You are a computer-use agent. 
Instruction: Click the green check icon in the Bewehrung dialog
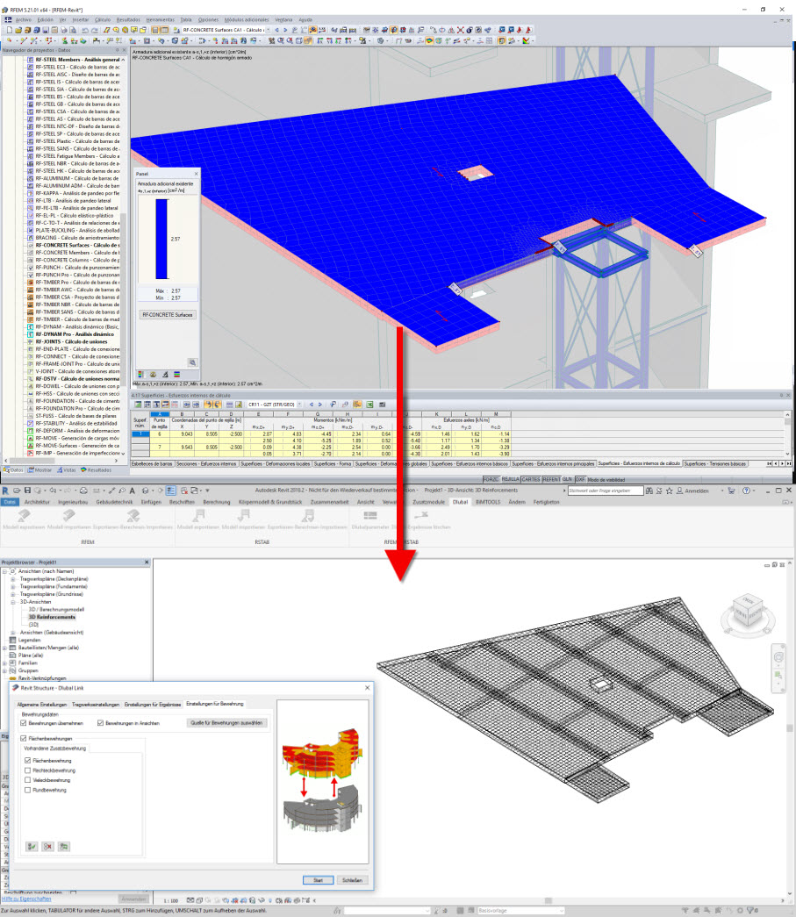32,846
